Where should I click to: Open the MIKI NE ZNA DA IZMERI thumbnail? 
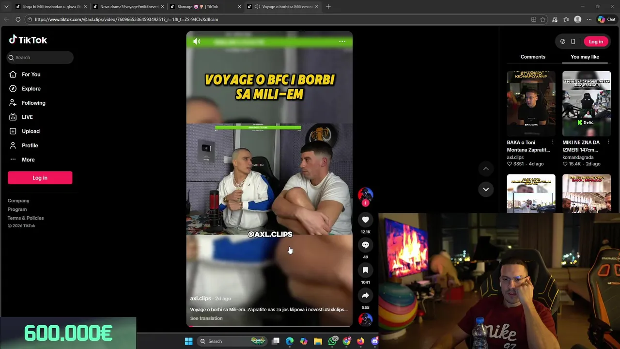coord(587,104)
